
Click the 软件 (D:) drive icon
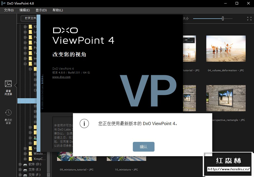pyautogui.click(x=25, y=165)
